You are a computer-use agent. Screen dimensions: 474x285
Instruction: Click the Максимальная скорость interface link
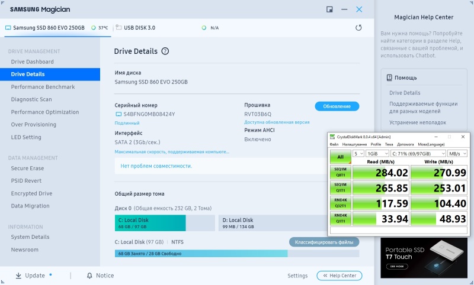click(x=172, y=152)
